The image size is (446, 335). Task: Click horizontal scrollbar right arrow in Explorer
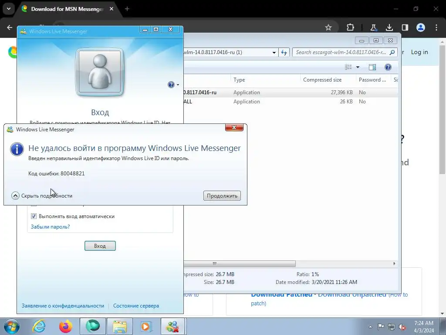394,263
